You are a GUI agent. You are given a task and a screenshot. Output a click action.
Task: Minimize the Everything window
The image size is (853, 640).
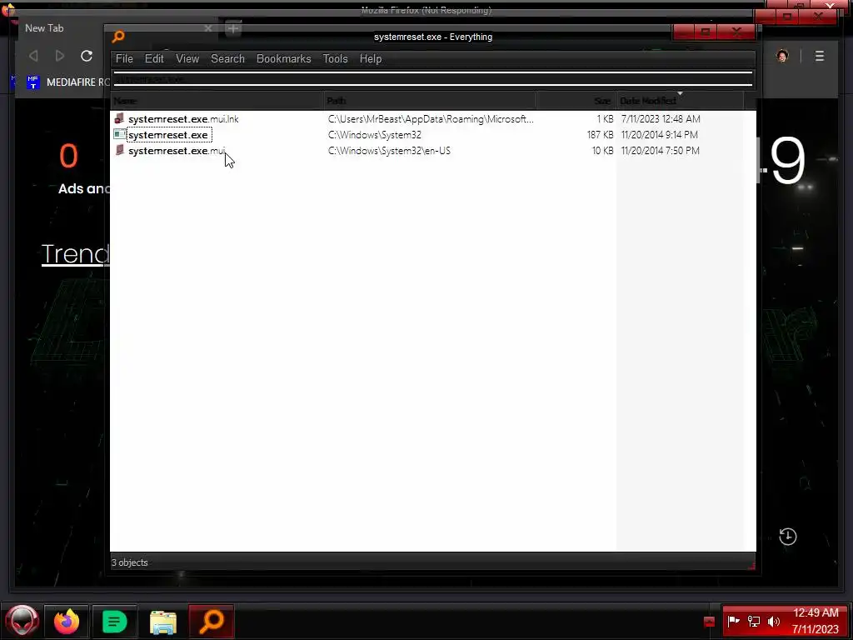[683, 32]
